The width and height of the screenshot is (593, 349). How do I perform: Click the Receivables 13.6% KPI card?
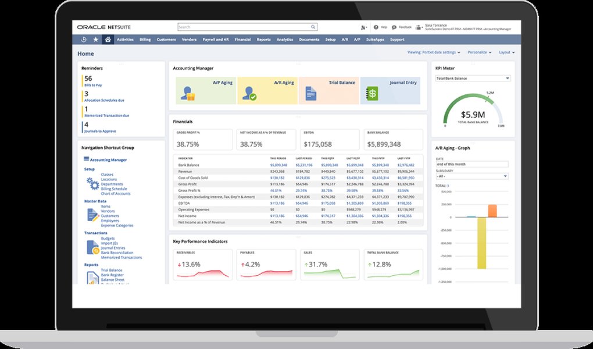point(203,265)
